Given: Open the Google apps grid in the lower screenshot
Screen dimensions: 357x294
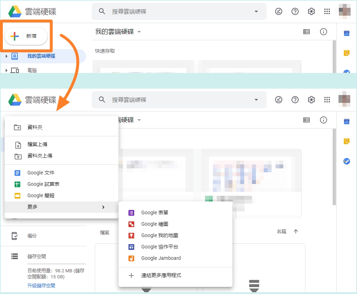Looking at the screenshot, I should 327,100.
